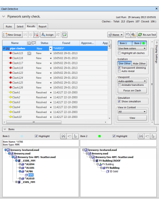Image resolution: width=159 pixels, height=205 pixels.
Task: Open the View in Context All dropdown
Action: [x=132, y=112]
